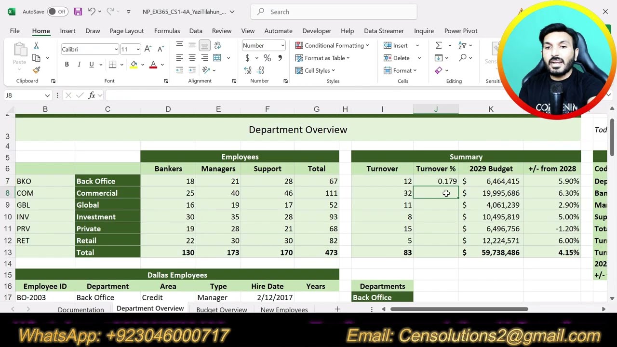
Task: Click the Align Left icon
Action: click(179, 58)
